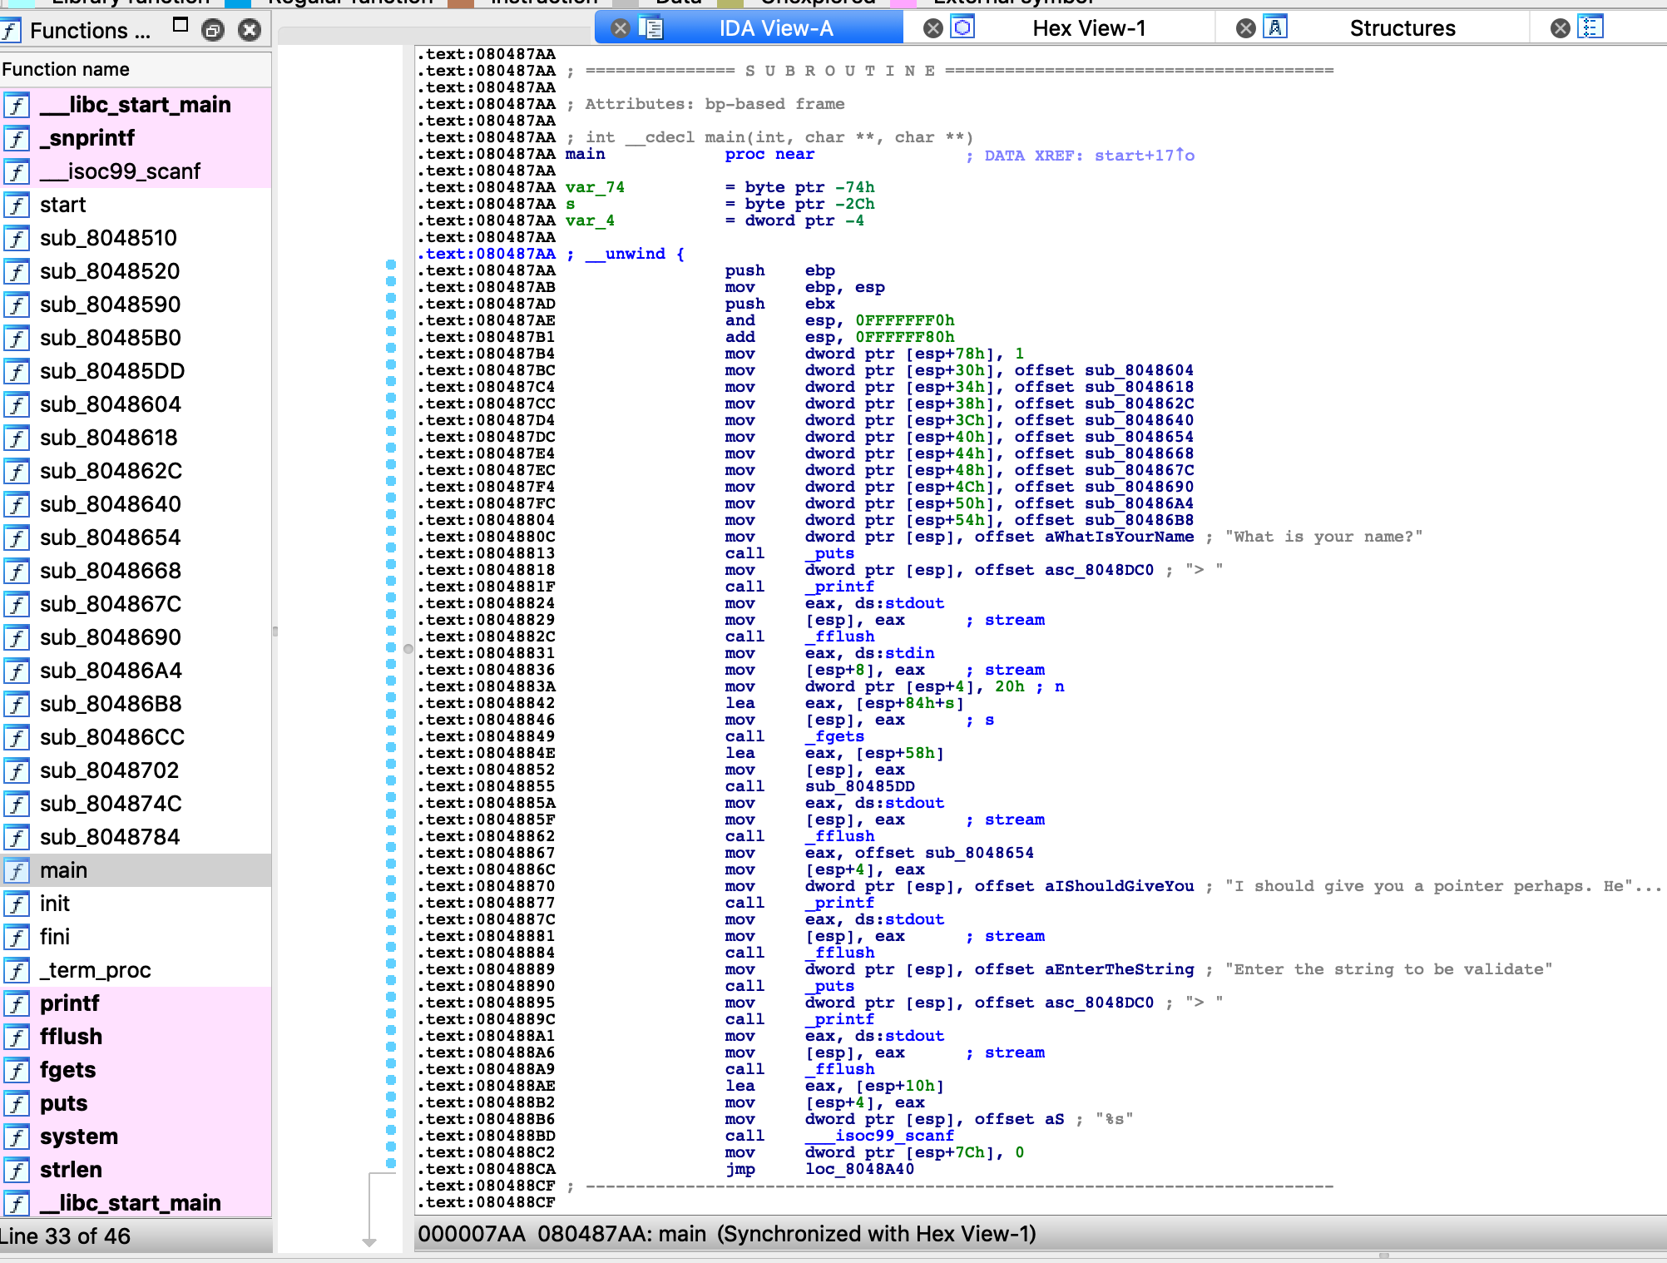Click the rightmost enums tab icon
Viewport: 1667px width, 1263px height.
[x=1590, y=28]
